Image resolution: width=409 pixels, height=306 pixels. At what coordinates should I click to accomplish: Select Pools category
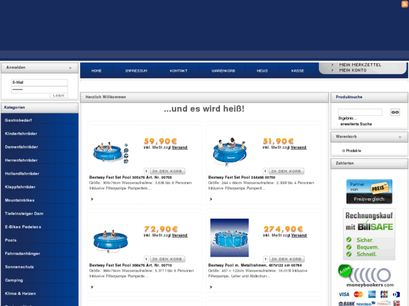[x=11, y=240]
